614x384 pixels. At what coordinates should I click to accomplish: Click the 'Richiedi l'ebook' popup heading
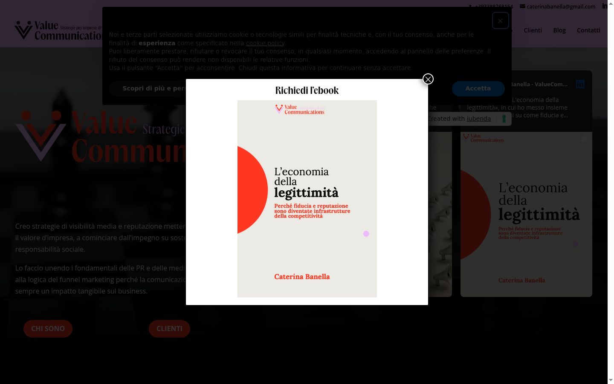[x=307, y=90]
